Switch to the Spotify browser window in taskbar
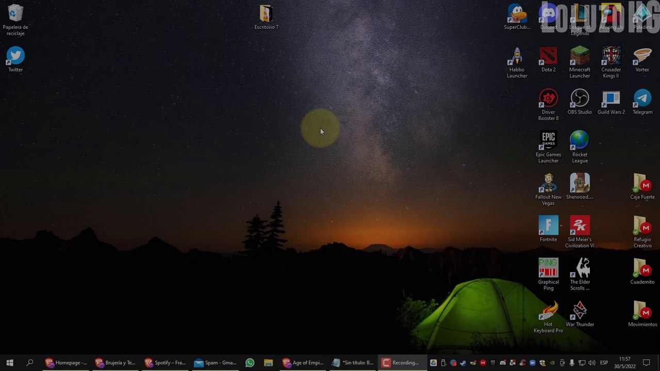The image size is (660, 371). (x=165, y=363)
